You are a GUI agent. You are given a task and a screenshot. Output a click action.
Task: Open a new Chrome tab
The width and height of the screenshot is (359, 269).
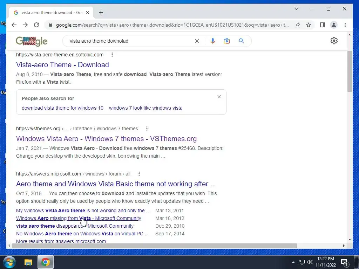click(101, 13)
